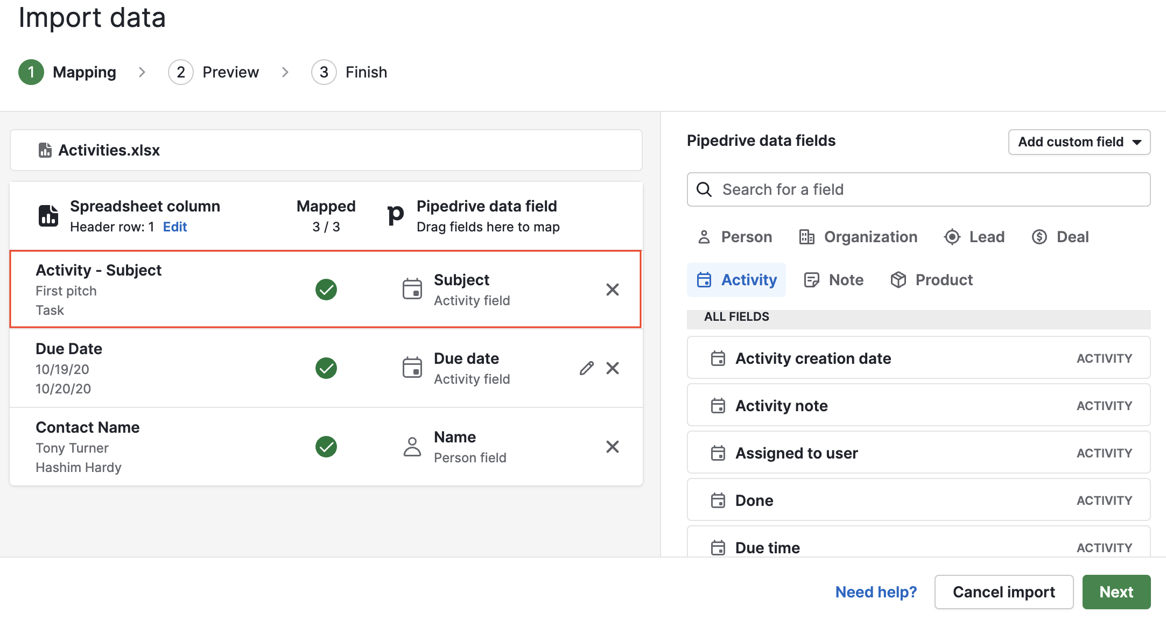Switch to the Organization fields tab

pos(859,237)
